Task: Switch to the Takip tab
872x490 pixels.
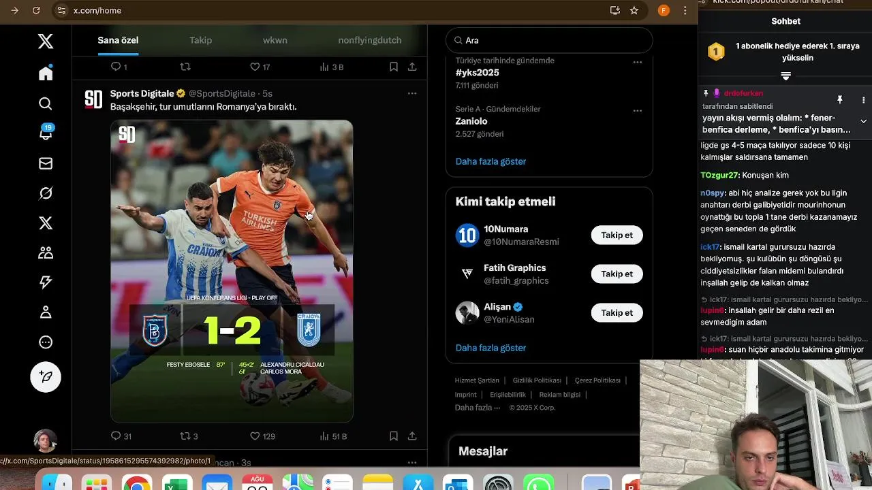Action: click(x=200, y=40)
